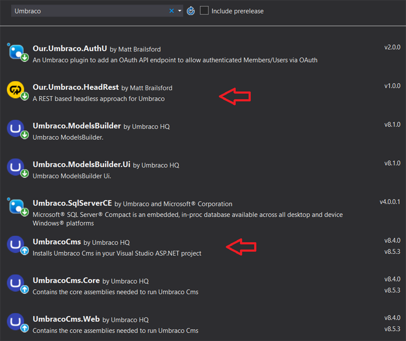406x341 pixels.
Task: Click available version v8.5.3 of UmbracoCms
Action: coord(392,252)
